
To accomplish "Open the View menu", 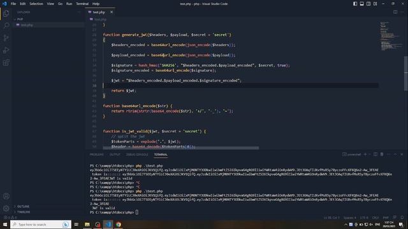I will point(50,4).
